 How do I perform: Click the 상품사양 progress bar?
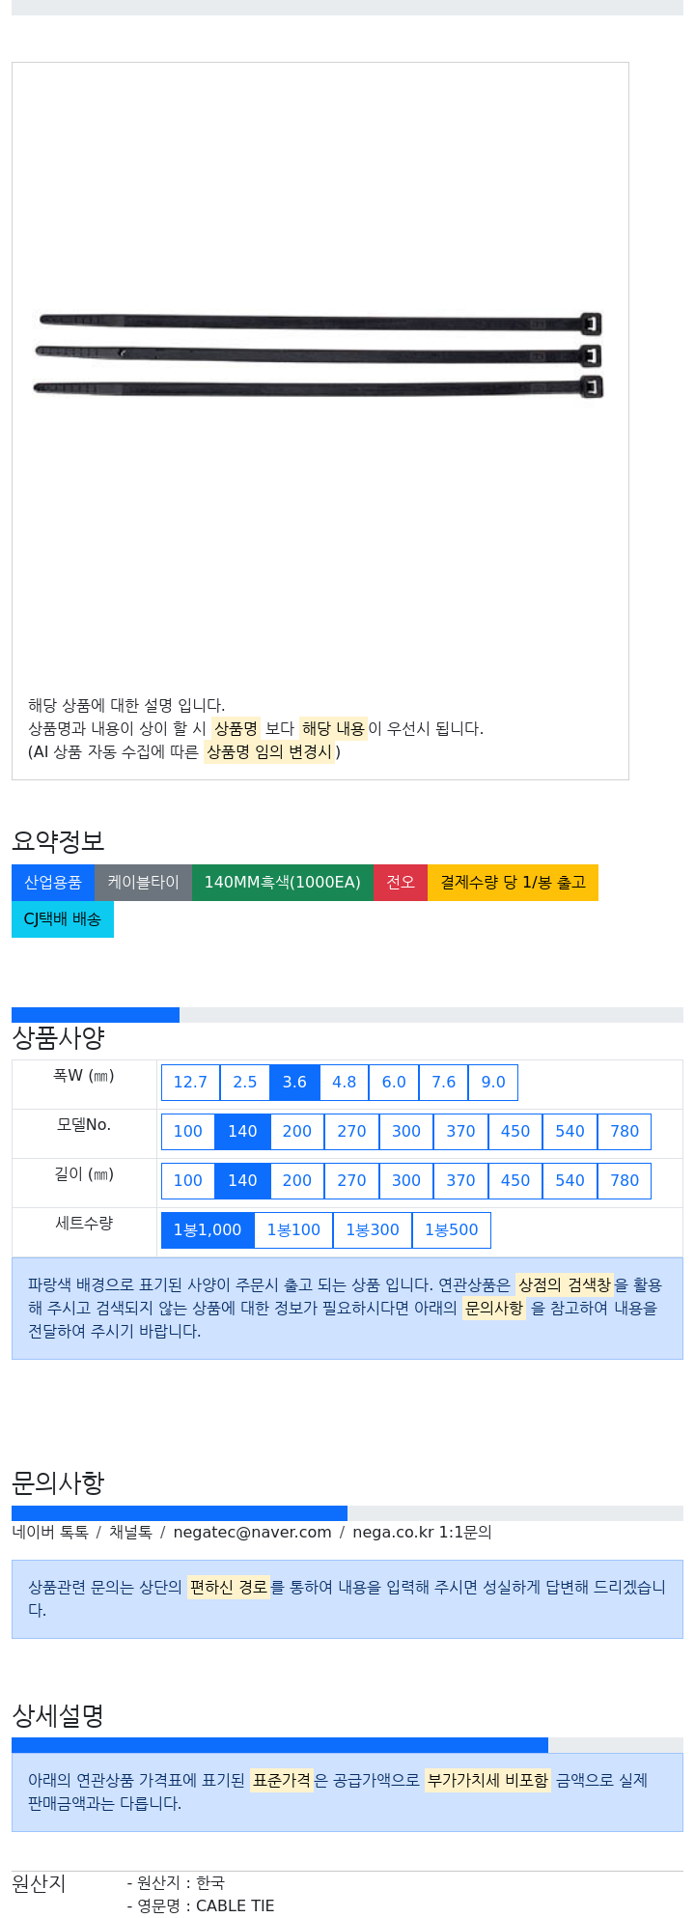point(347,1015)
